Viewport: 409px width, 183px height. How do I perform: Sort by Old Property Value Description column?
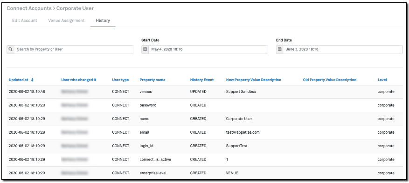click(330, 80)
